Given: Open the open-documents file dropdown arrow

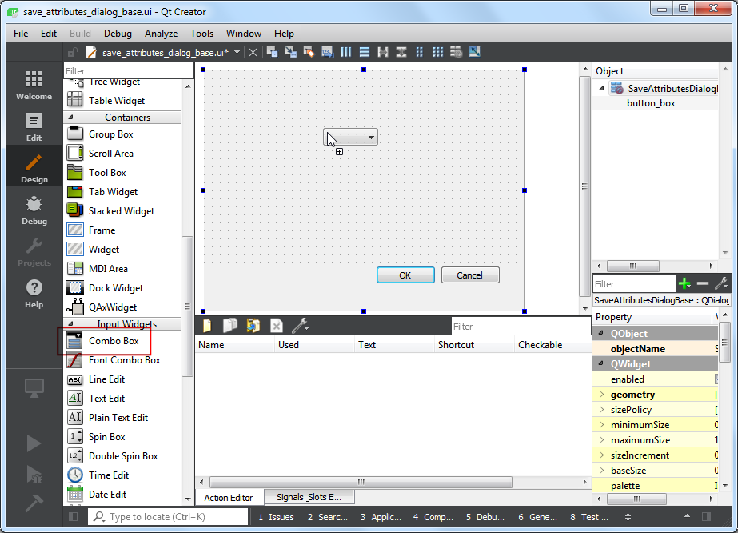Looking at the screenshot, I should [237, 52].
